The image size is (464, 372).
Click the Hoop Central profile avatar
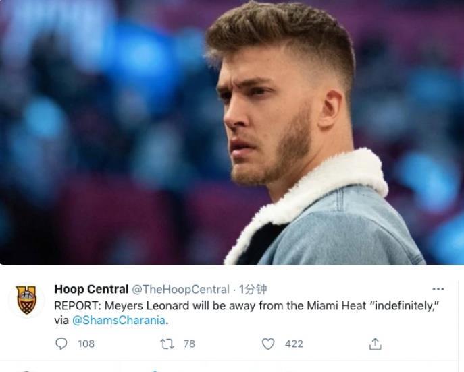click(26, 301)
